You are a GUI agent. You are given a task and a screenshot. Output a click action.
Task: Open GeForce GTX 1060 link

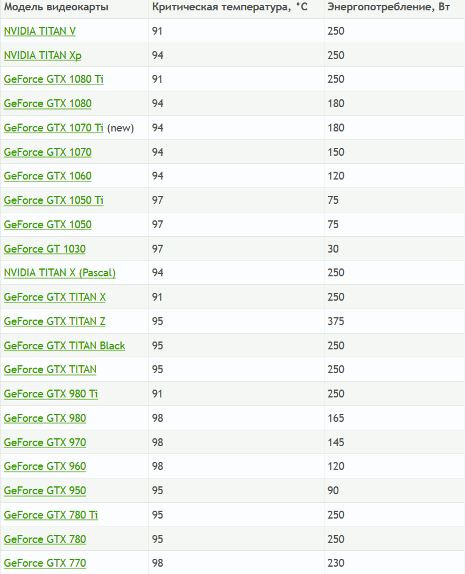coord(47,176)
